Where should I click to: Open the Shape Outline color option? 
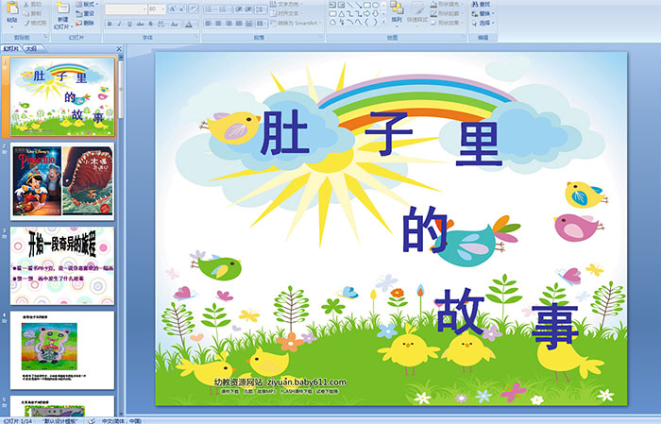448,13
